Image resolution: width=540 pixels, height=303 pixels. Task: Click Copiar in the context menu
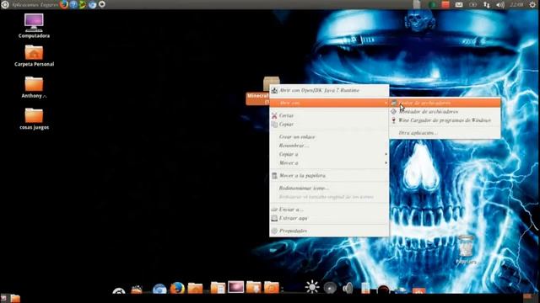click(329, 125)
